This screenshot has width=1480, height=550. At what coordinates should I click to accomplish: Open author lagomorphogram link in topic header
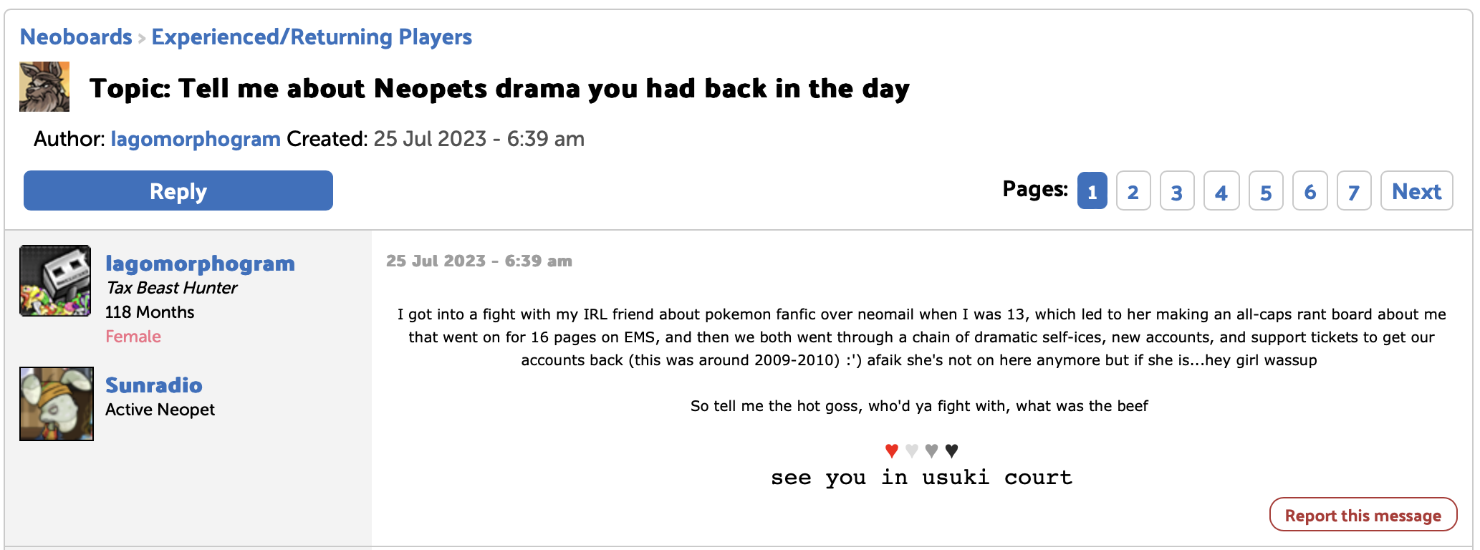(196, 139)
